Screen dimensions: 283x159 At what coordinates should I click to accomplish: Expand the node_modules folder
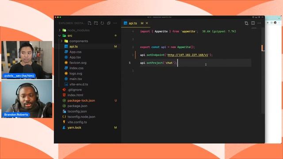[60, 30]
